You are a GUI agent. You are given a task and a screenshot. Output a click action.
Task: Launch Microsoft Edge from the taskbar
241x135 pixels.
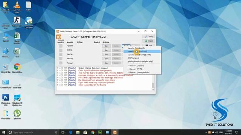click(x=70, y=132)
